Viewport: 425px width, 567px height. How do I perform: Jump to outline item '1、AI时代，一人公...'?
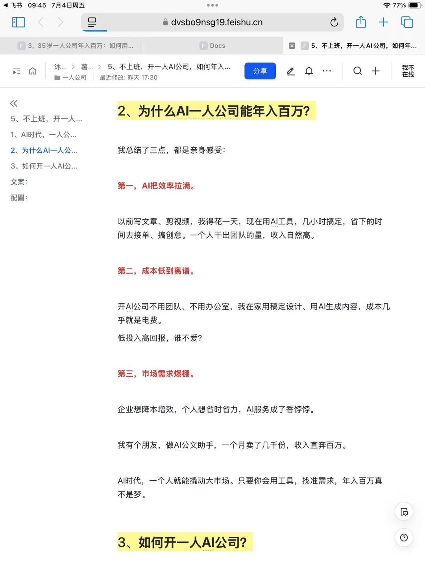(43, 135)
